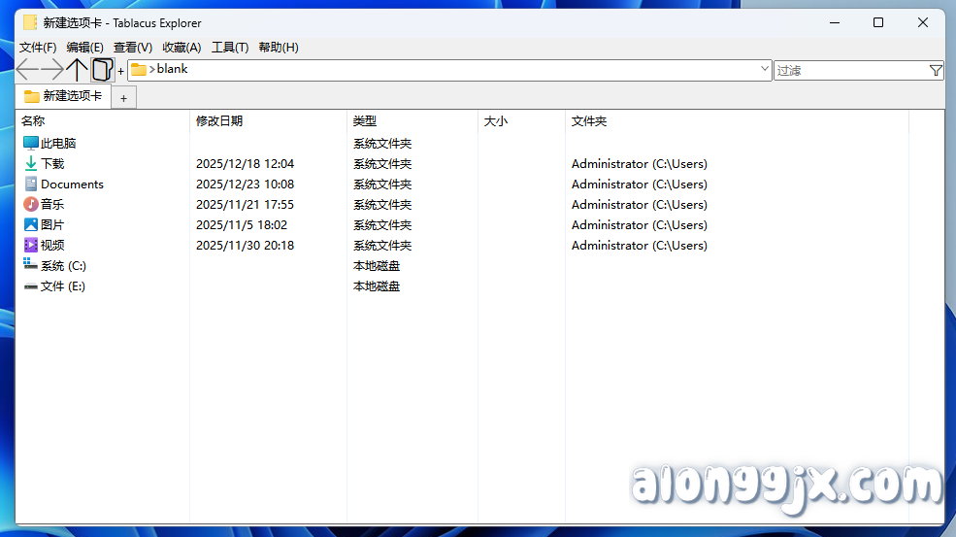Click the folder icon on 新建选项卡 tab
Image resolution: width=956 pixels, height=537 pixels.
tap(32, 96)
